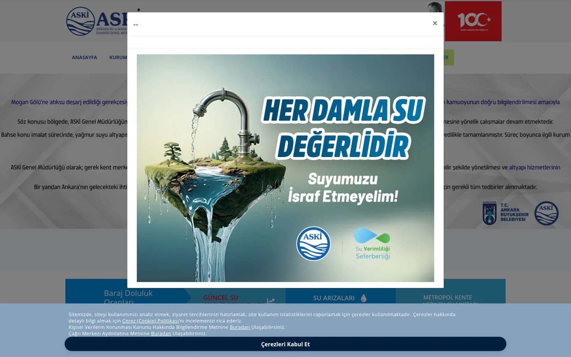Click the chart icon next to GÜNCEL SU
571x357 pixels.
[271, 301]
